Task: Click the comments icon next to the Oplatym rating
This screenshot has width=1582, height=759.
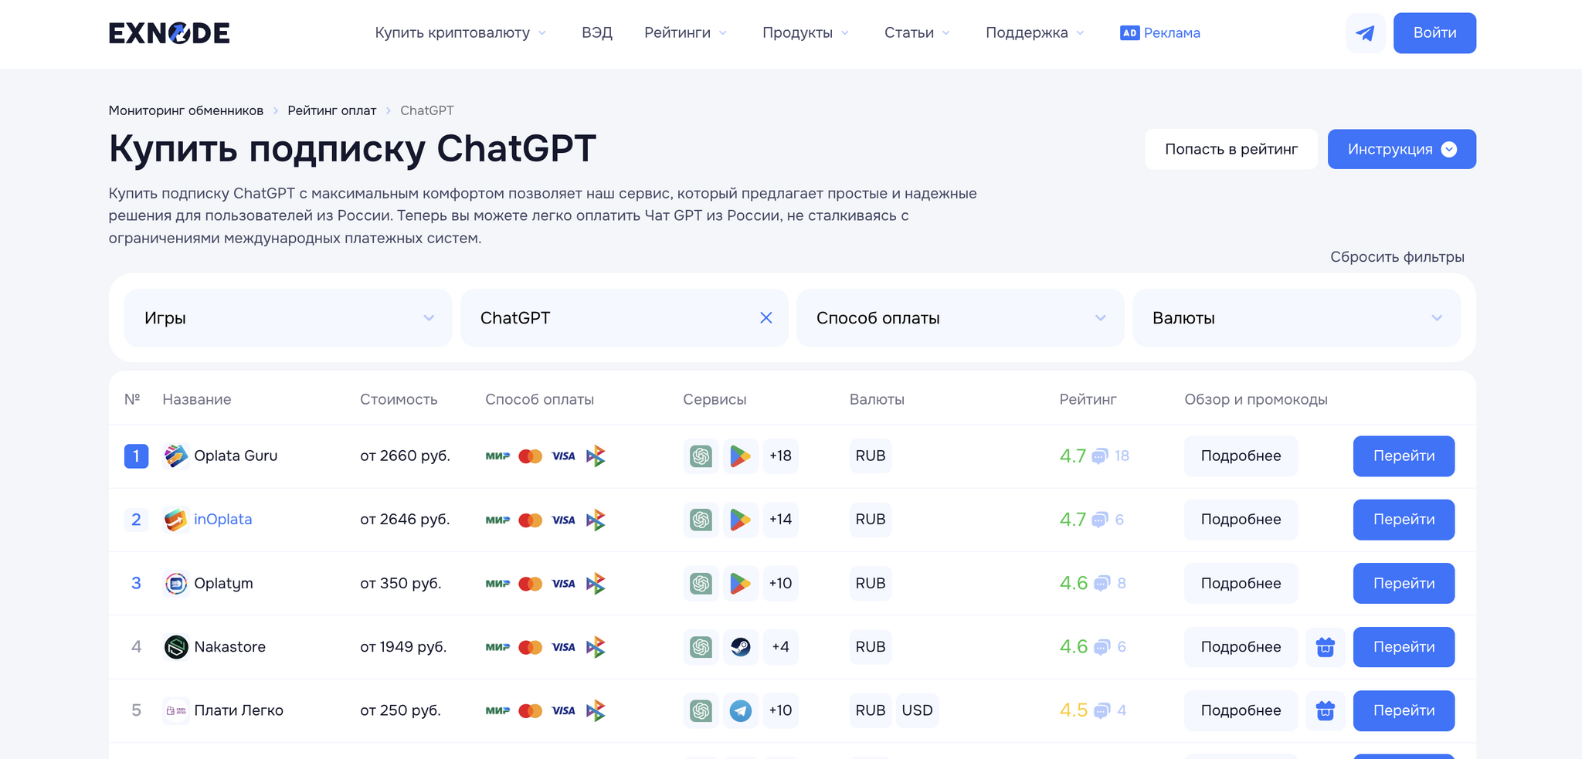Action: [1102, 584]
